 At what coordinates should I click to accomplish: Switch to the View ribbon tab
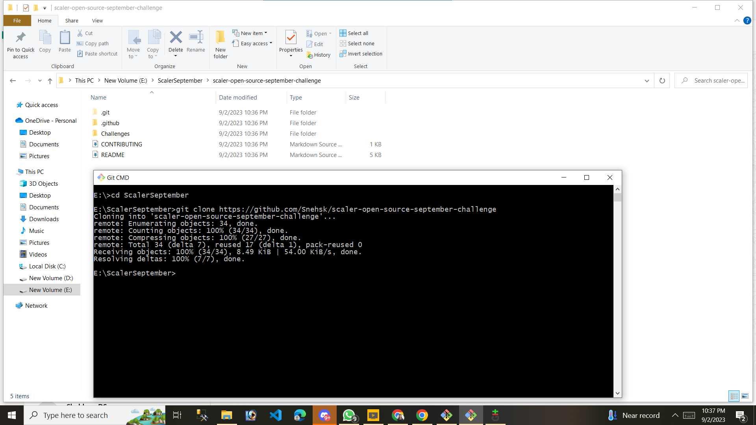point(97,20)
